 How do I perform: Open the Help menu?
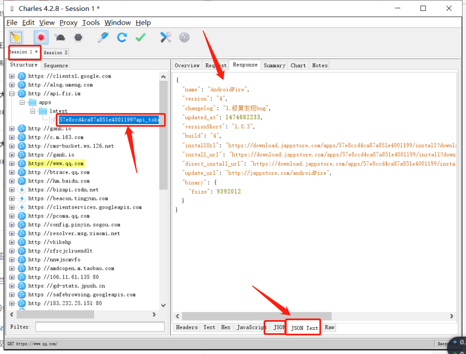coord(143,22)
